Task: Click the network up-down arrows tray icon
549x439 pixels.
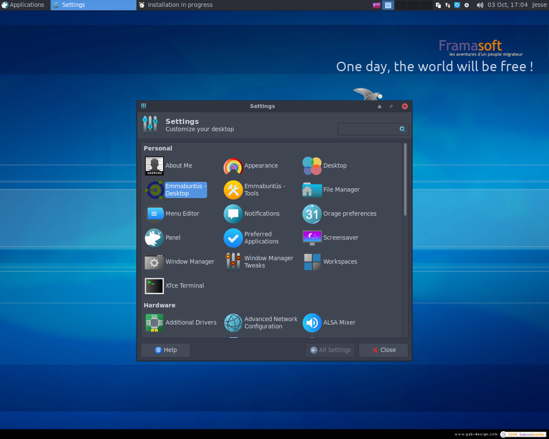Action: [447, 5]
